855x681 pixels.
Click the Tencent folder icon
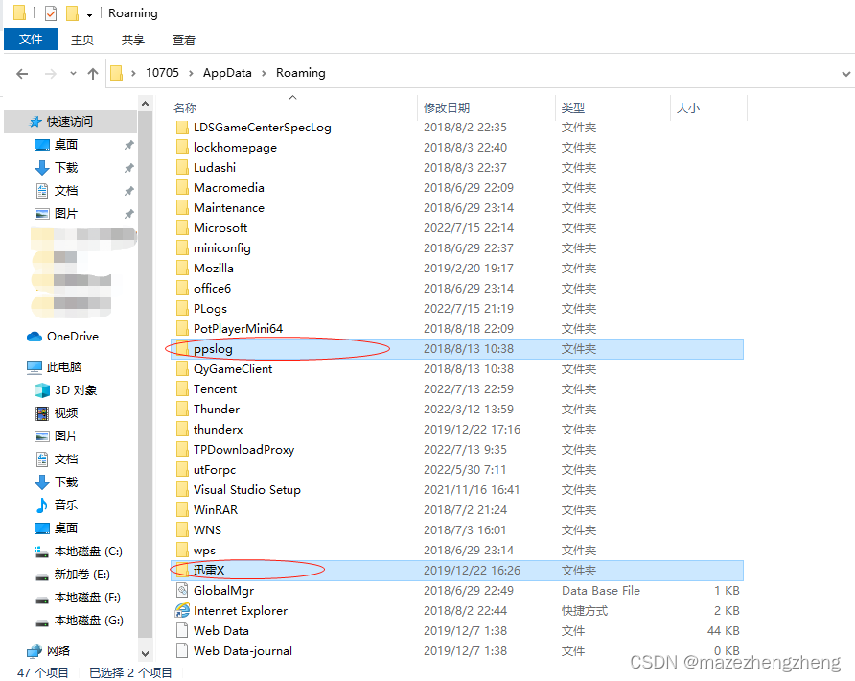pyautogui.click(x=183, y=389)
